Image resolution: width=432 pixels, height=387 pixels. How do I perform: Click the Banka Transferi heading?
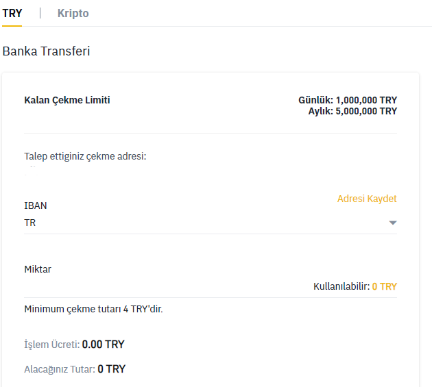tap(46, 51)
